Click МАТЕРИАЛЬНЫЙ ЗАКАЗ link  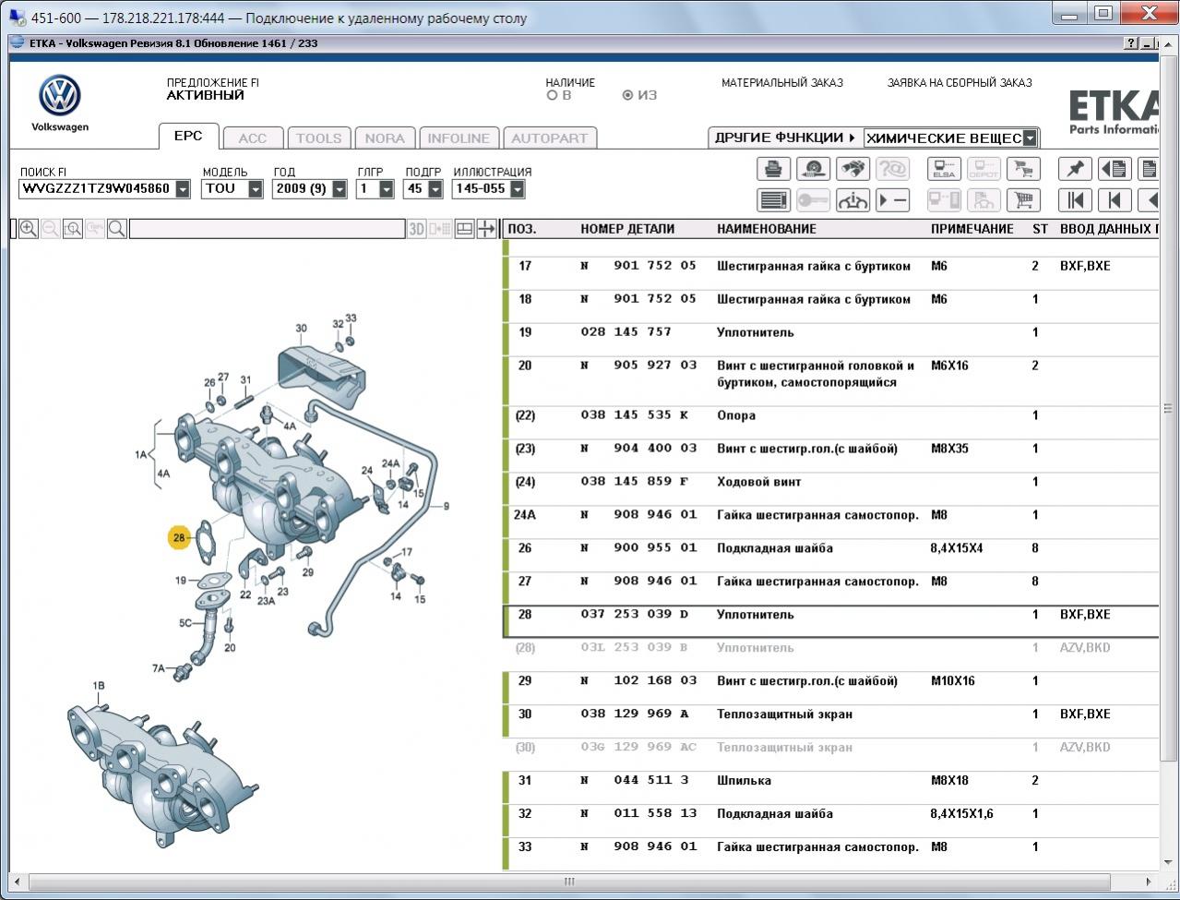[x=782, y=83]
